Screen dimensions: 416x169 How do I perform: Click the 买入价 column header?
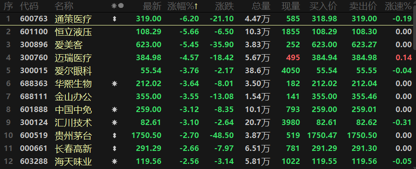(x=323, y=6)
